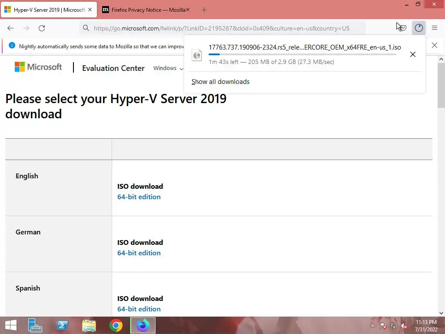Click the muted volume tray icon

pyautogui.click(x=404, y=326)
